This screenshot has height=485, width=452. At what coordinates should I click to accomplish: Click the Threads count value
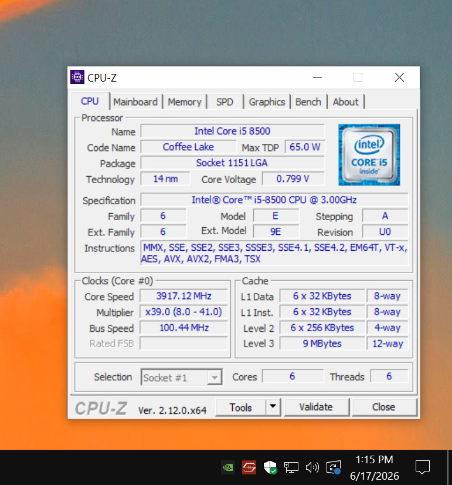[x=389, y=376]
